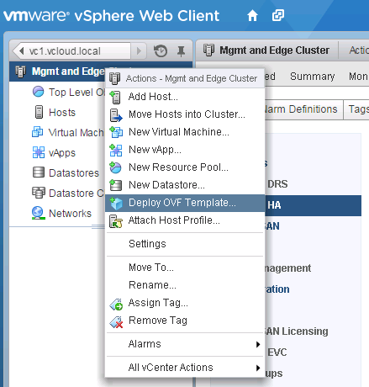This screenshot has height=387, width=369.
Task: Select vSphere HA settings item
Action: 313,205
